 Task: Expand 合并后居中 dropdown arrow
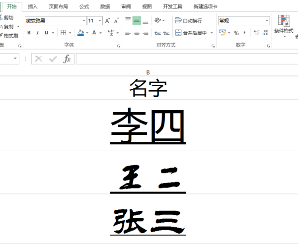(x=212, y=33)
